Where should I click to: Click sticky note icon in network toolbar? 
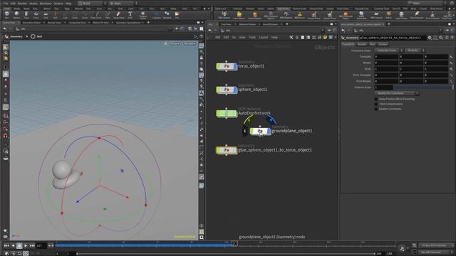click(x=325, y=38)
